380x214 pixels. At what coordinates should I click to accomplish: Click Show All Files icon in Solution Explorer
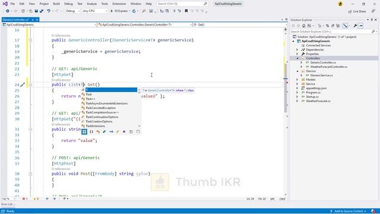[x=338, y=26]
